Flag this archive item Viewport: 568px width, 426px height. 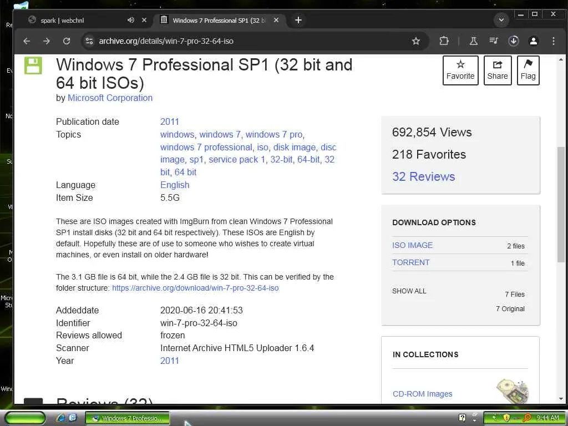(528, 70)
